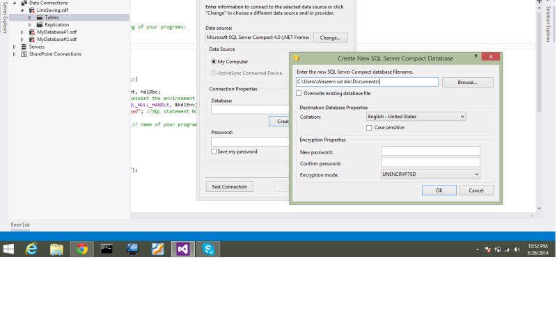This screenshot has height=312, width=557.
Task: Click the MyDatabase#1.sdf database icon
Action: [32, 32]
